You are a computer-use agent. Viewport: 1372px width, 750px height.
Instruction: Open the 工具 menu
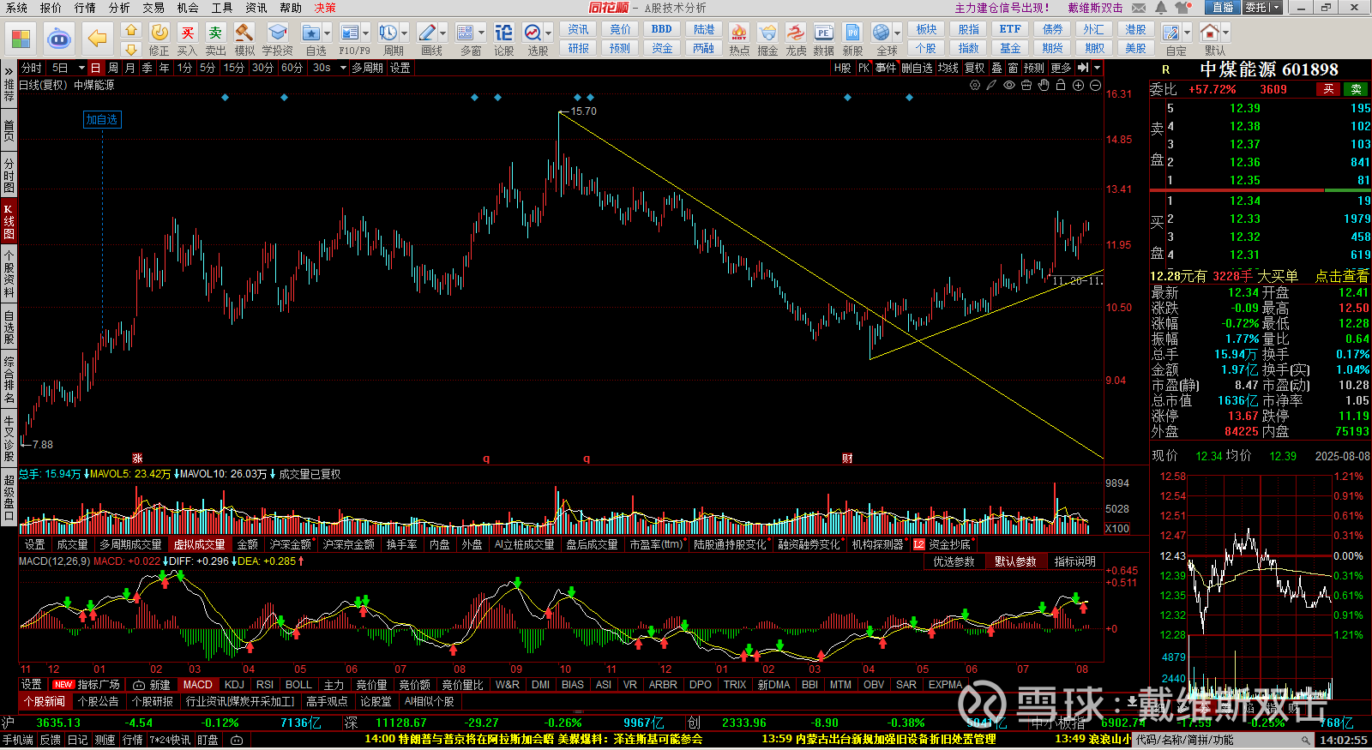click(x=222, y=8)
